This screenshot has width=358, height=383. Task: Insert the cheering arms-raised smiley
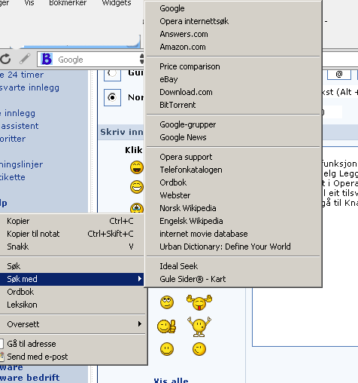pyautogui.click(x=199, y=326)
